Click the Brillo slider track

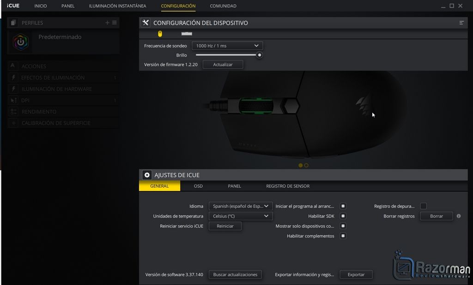(227, 55)
